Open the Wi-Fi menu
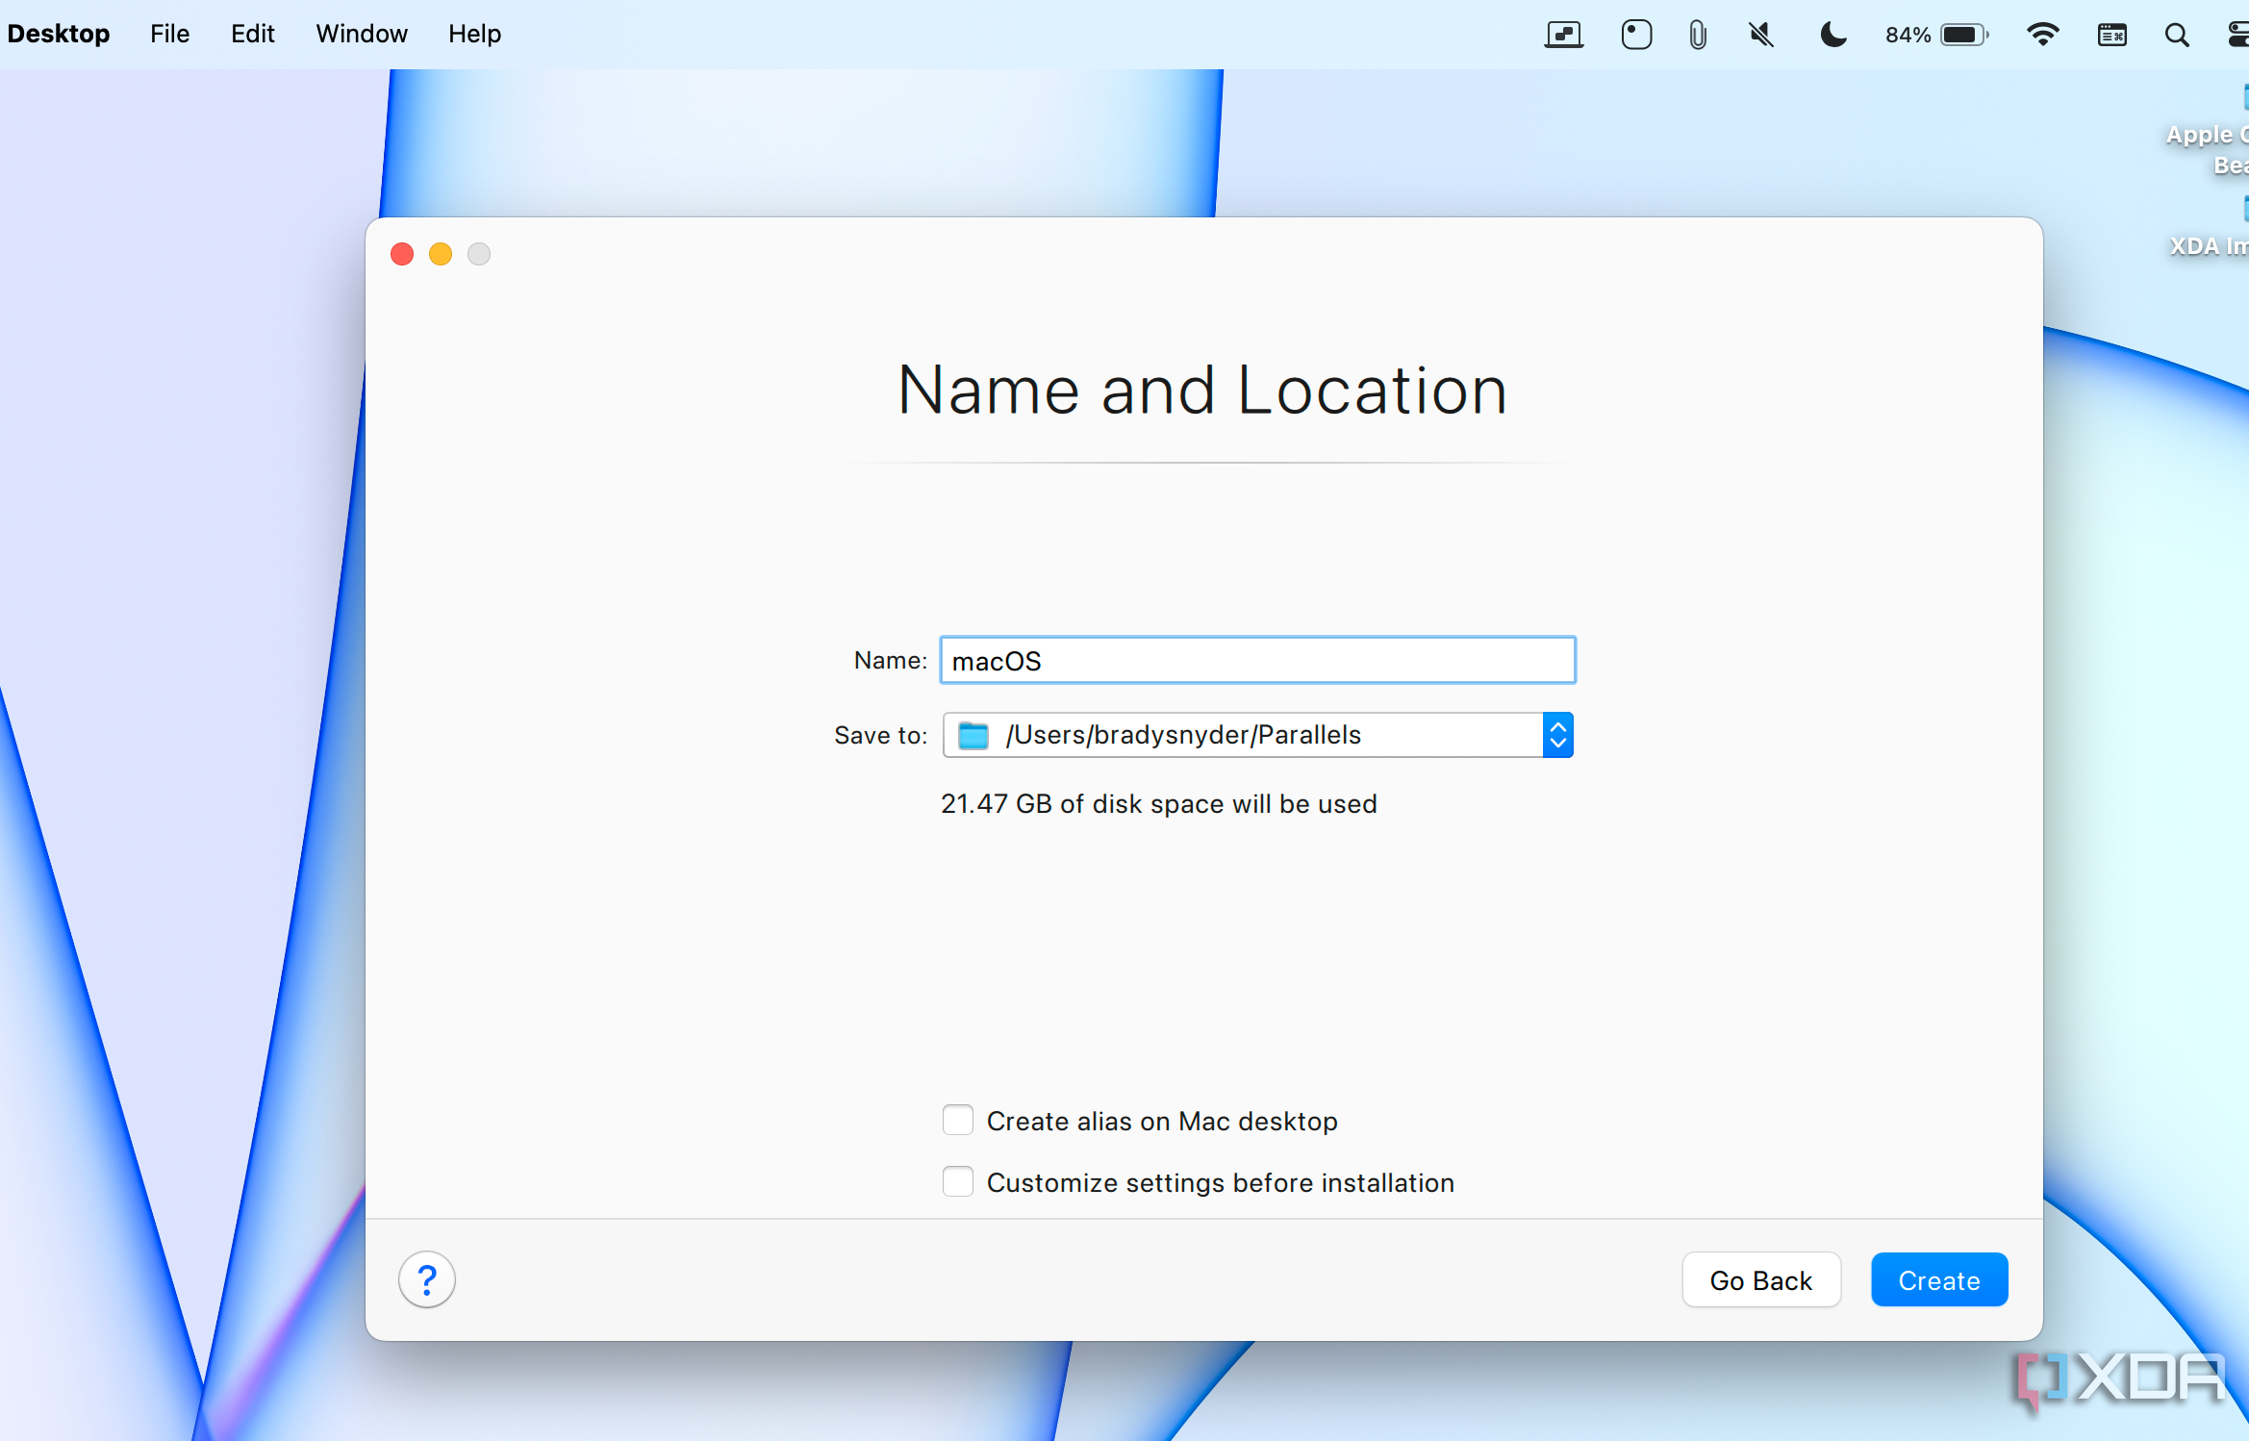The height and width of the screenshot is (1441, 2249). click(x=2042, y=35)
